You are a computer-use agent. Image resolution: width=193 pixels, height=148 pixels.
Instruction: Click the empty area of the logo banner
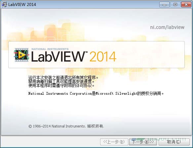(150, 55)
